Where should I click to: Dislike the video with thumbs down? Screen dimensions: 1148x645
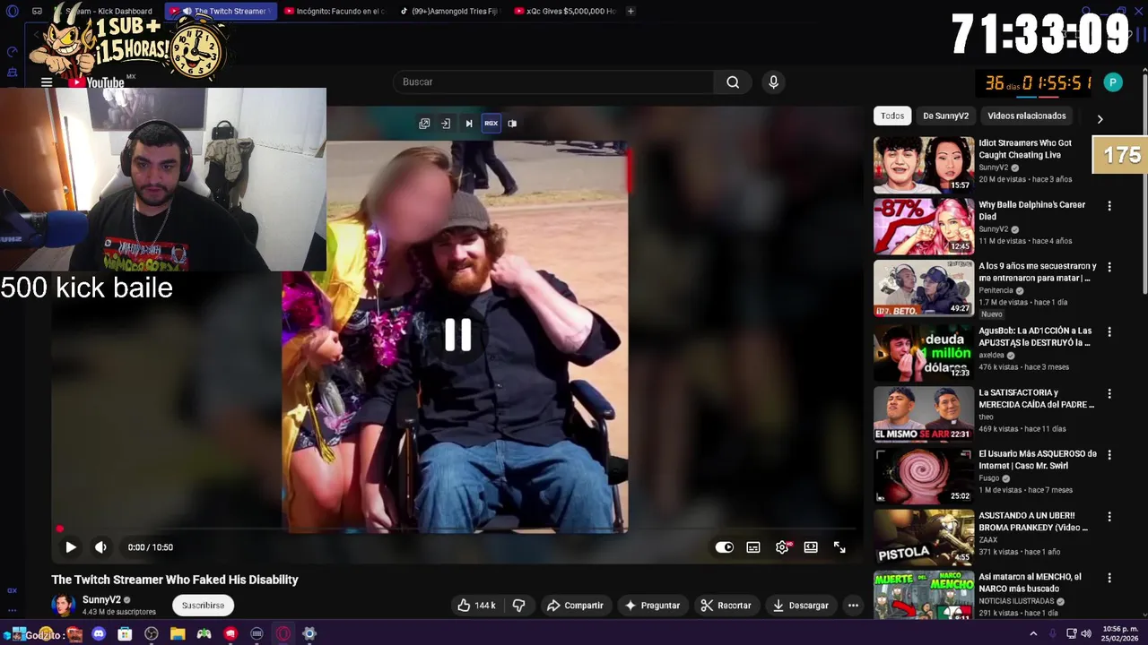tap(519, 606)
